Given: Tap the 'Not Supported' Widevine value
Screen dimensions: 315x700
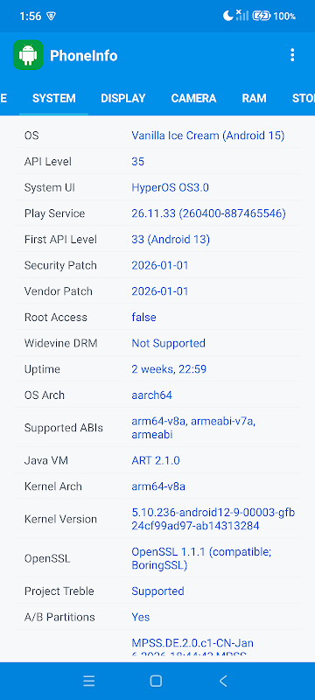Looking at the screenshot, I should [x=168, y=343].
